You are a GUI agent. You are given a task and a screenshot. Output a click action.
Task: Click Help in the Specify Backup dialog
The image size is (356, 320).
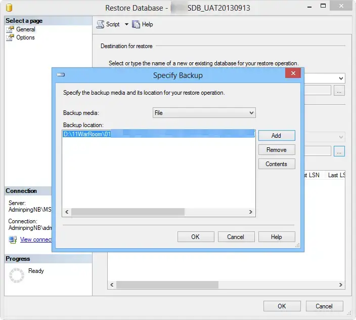point(277,237)
